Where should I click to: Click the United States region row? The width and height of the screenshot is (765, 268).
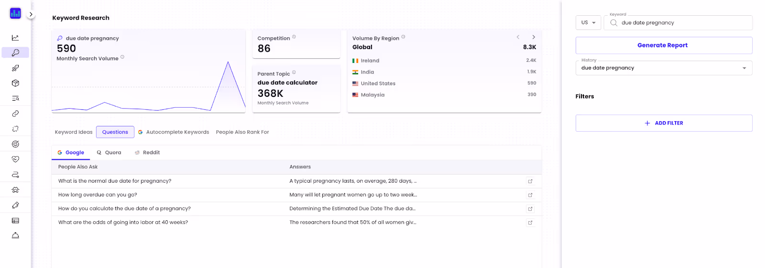point(444,83)
